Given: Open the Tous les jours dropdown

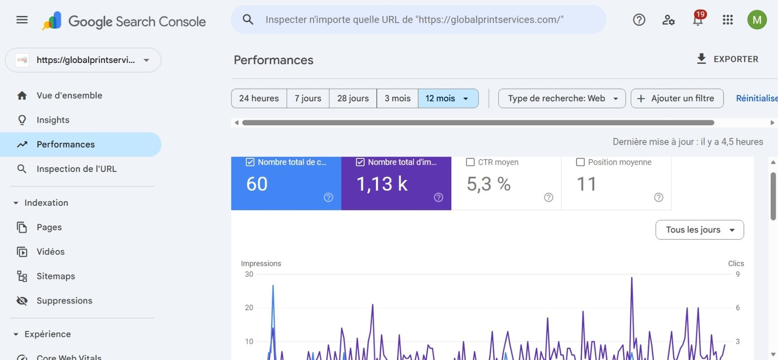Looking at the screenshot, I should tap(699, 230).
